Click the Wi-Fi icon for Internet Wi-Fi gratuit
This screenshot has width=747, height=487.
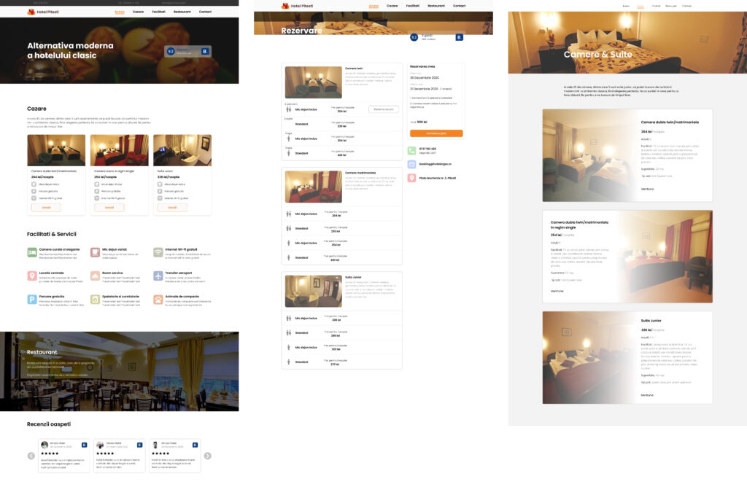tap(158, 252)
